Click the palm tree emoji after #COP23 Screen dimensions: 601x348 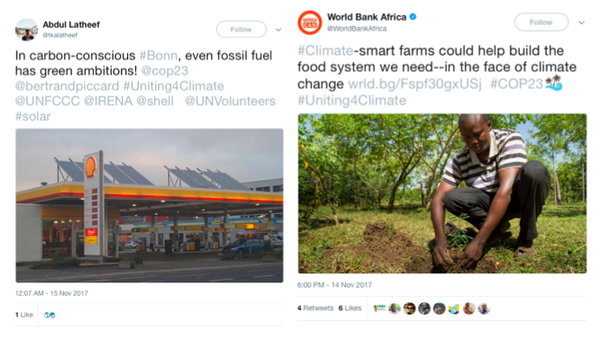[x=554, y=83]
